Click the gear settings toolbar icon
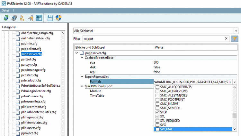 39,18
